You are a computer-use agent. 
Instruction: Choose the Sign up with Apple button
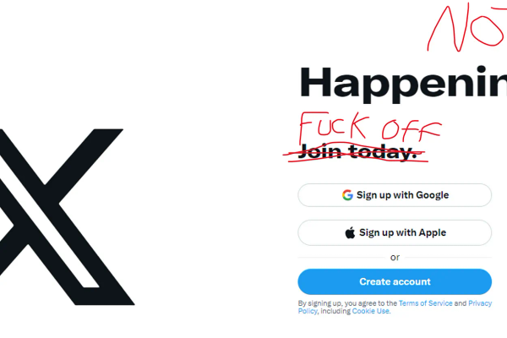pos(395,232)
